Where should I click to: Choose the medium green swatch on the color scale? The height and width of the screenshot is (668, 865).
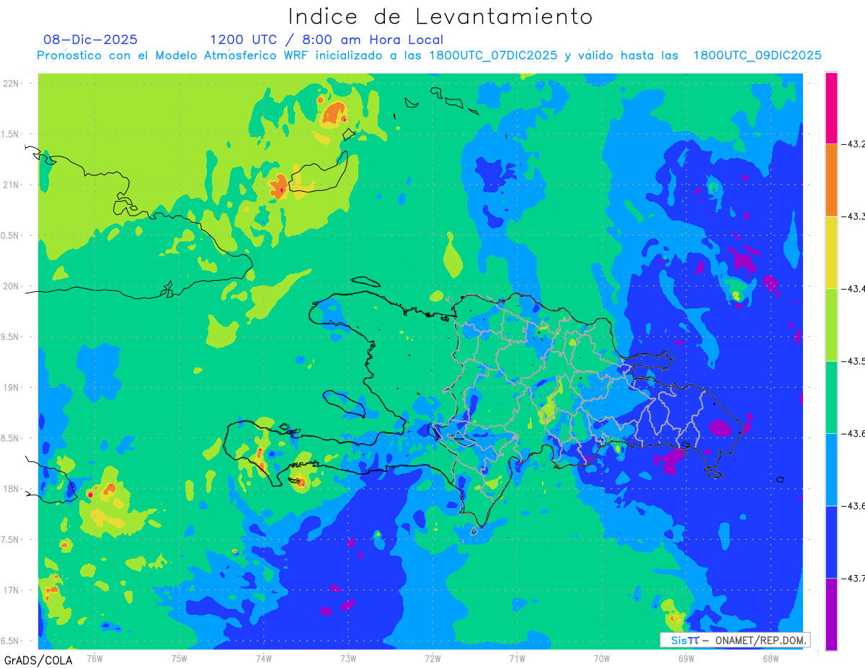tap(831, 397)
